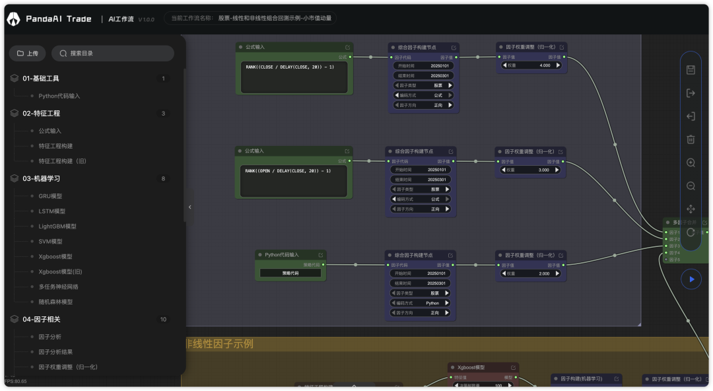Open edit icon on Xgboost模型 node header
713x391 pixels.
tap(513, 368)
